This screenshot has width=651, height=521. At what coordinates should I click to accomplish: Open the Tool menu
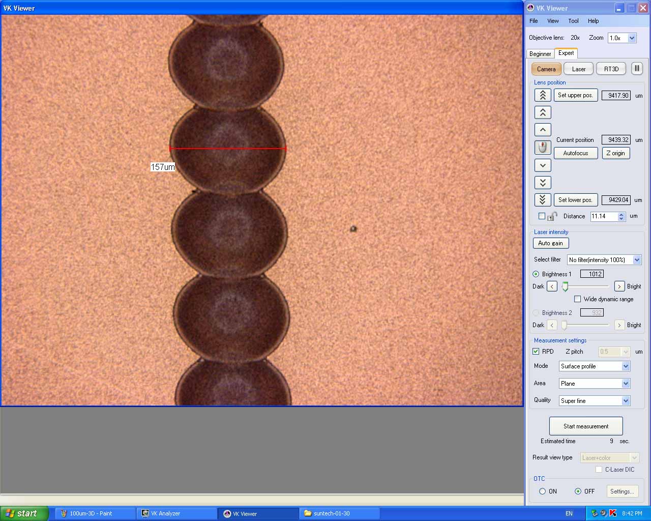click(x=573, y=21)
